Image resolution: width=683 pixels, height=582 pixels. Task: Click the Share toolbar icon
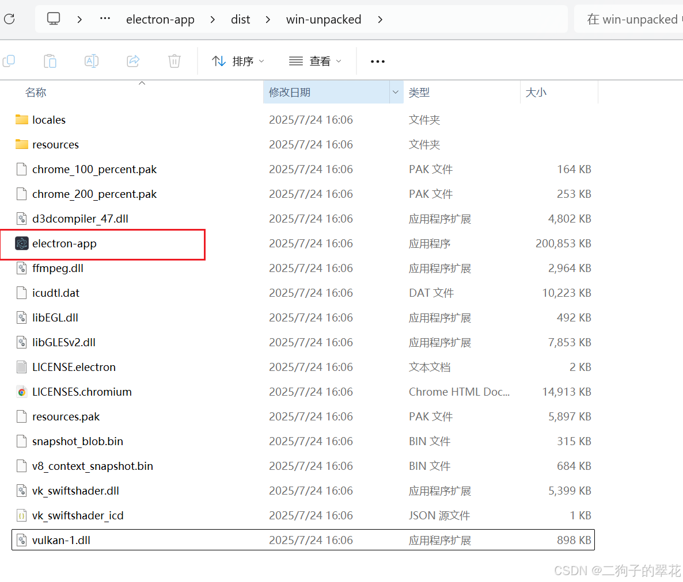[x=133, y=61]
